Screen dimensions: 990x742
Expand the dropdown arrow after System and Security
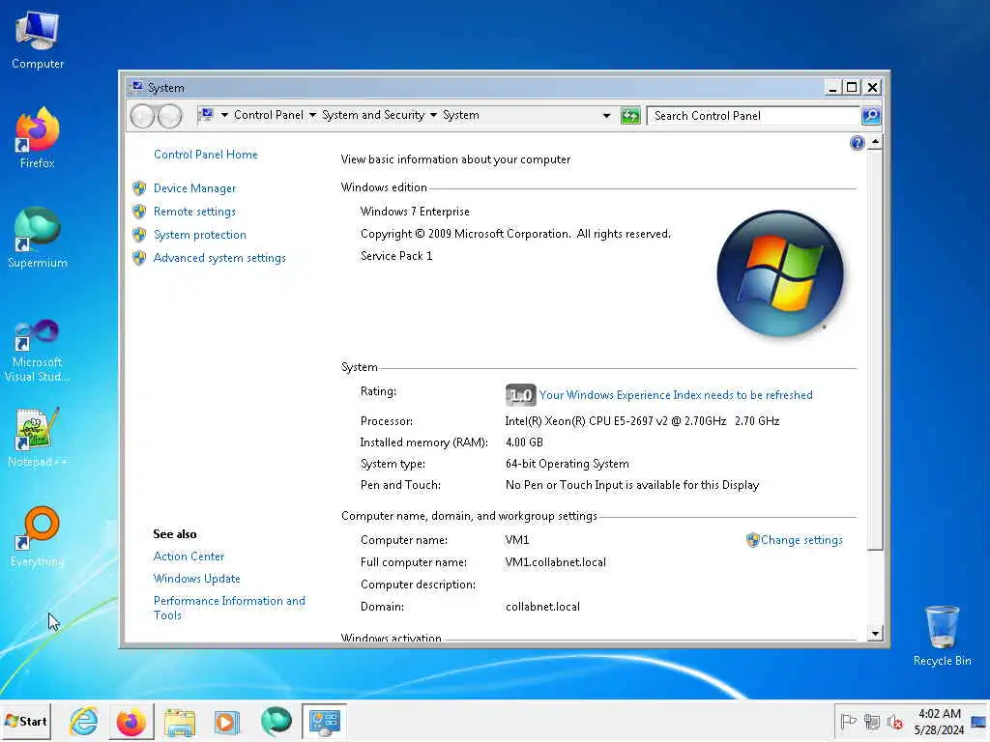coord(434,115)
